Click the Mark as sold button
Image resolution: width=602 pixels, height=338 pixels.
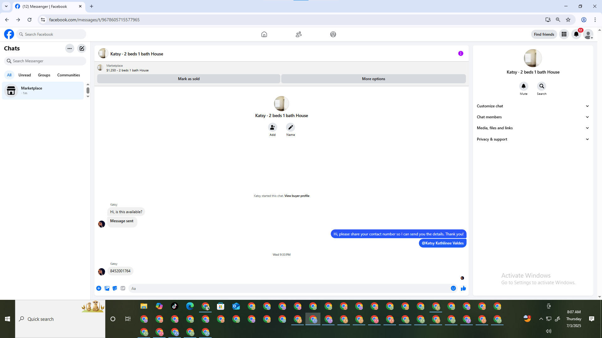[x=188, y=79]
